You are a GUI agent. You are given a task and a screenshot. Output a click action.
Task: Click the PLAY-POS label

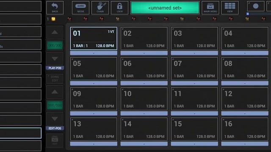55,68
